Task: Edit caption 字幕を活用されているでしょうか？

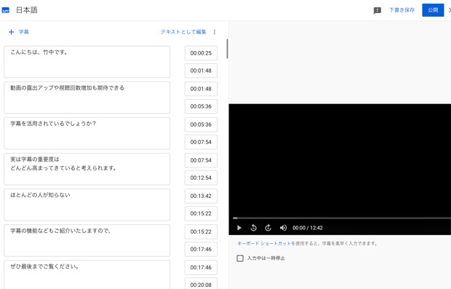Action: (x=87, y=133)
